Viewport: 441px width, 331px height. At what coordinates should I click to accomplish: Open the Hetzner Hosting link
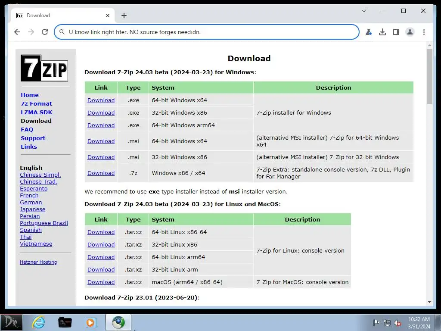[38, 262]
